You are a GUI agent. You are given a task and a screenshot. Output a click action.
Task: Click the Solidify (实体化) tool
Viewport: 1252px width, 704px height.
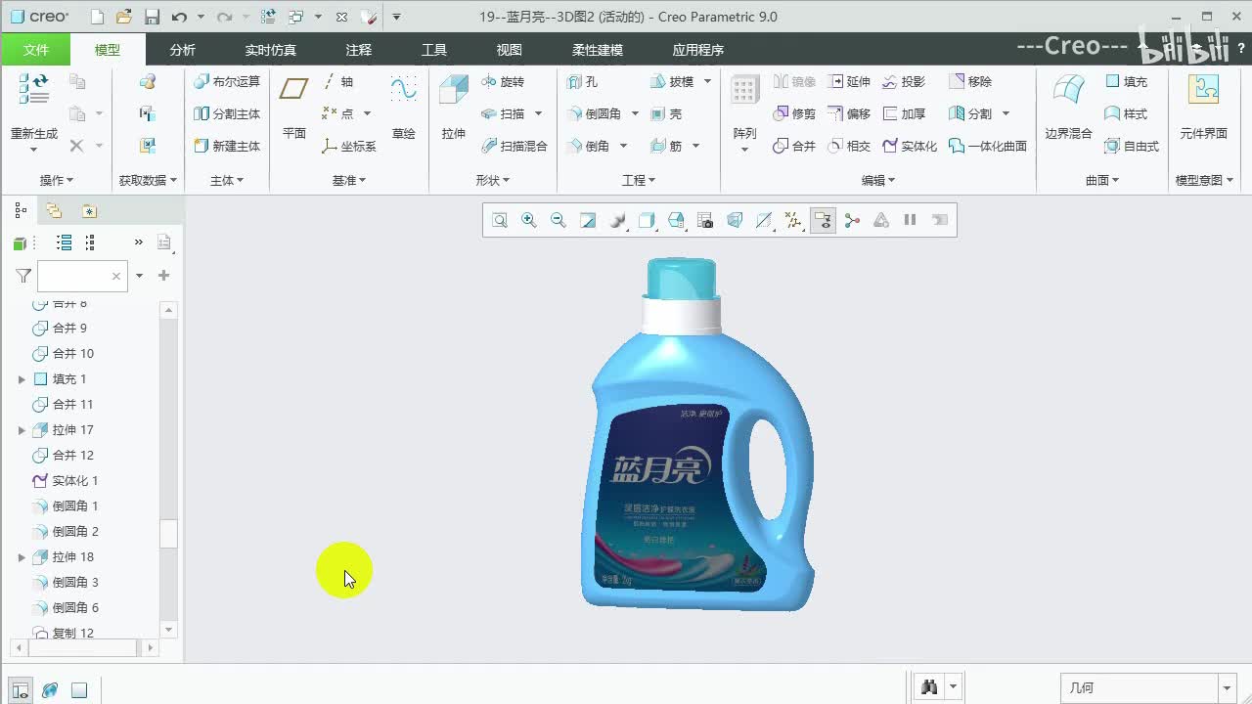coord(910,147)
